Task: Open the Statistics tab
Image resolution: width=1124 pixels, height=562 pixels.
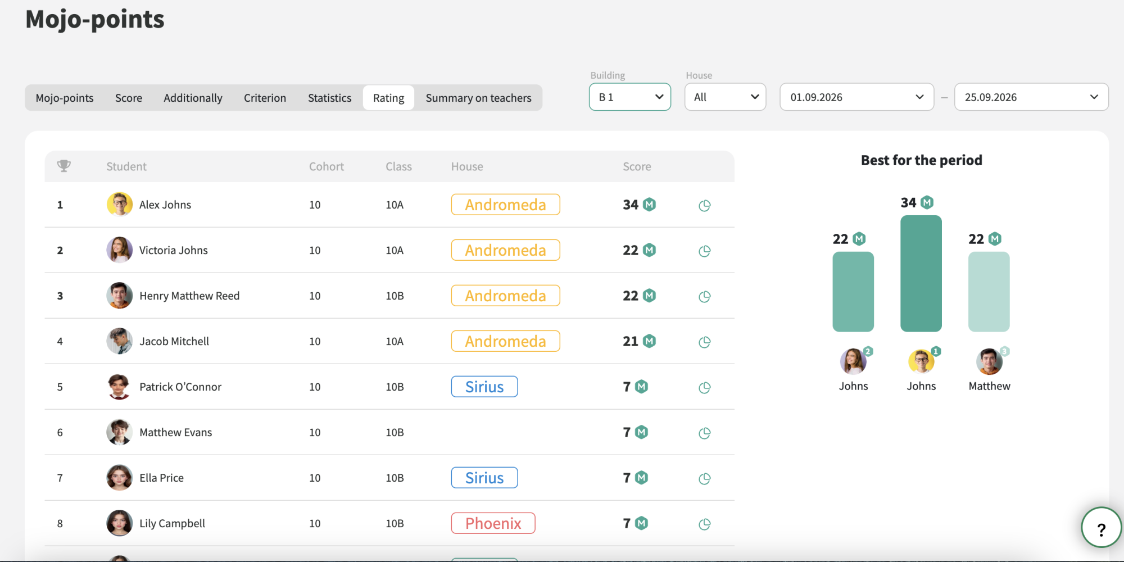Action: coord(329,98)
